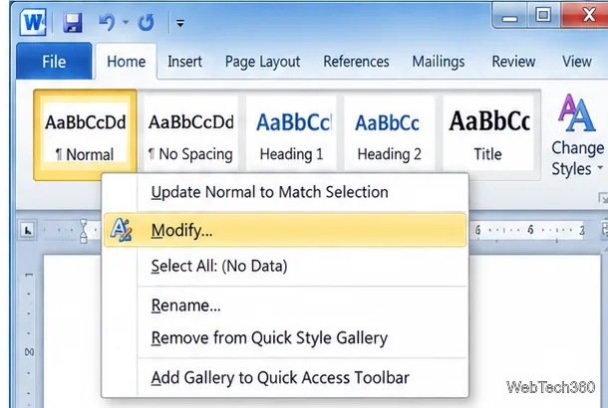Select Modify... from the context menu
Screen dimensions: 608x408
point(285,230)
